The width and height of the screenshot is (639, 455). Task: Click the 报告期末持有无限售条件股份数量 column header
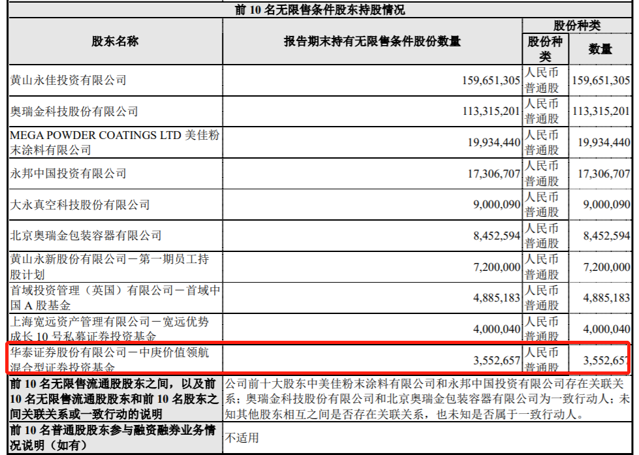click(372, 41)
